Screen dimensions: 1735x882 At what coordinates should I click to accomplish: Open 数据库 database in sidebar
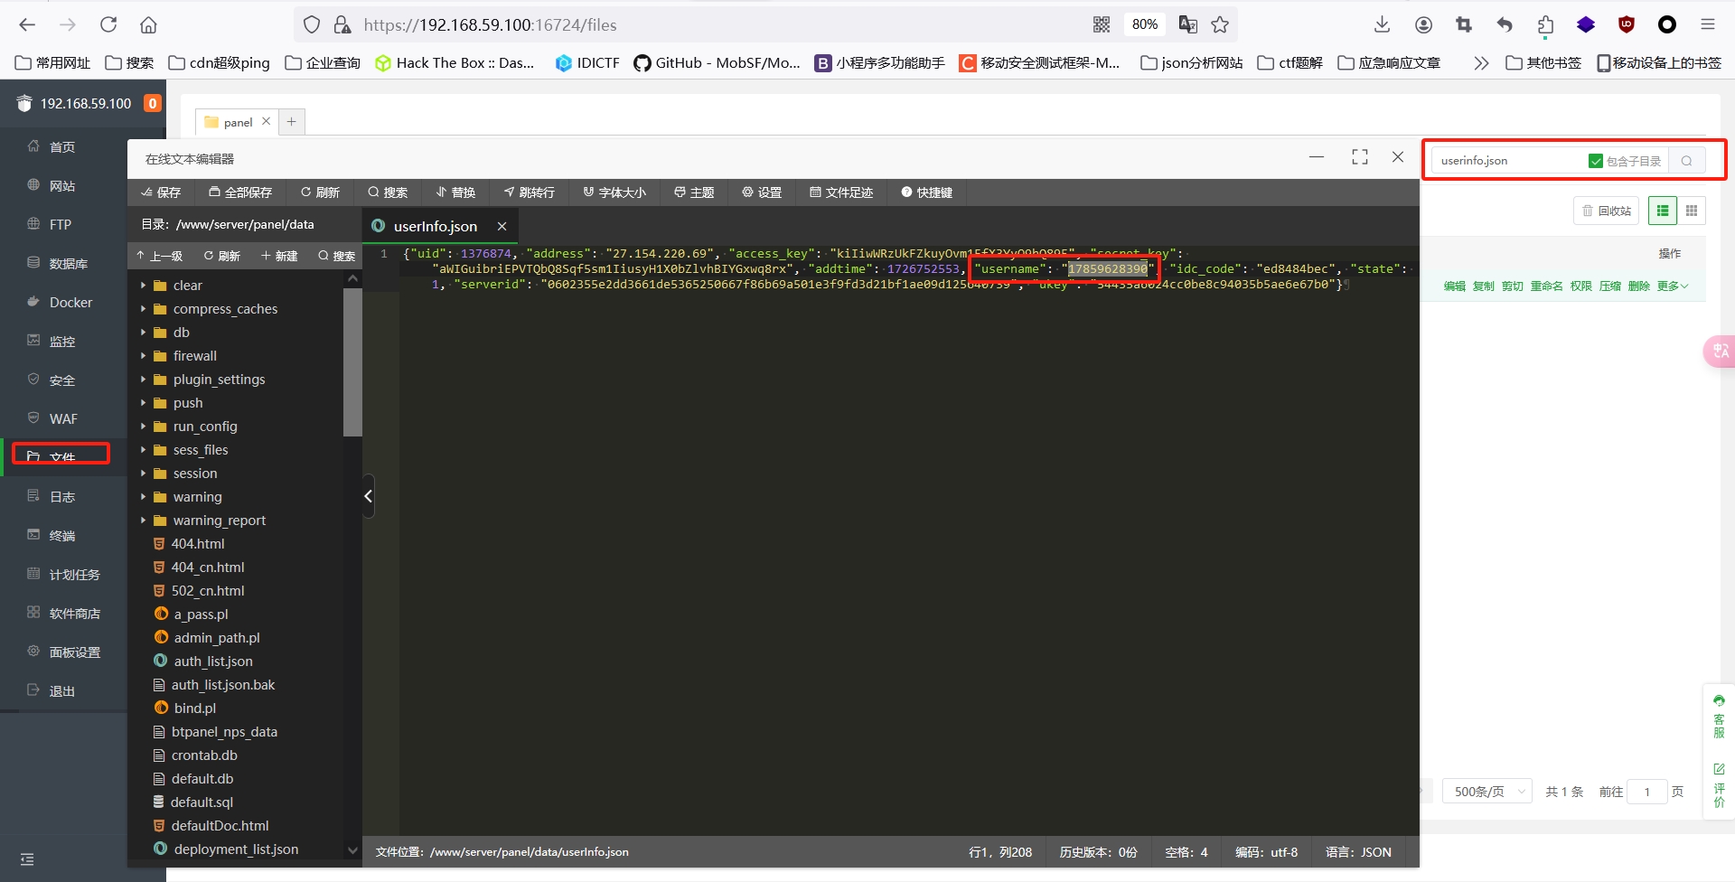[x=68, y=263]
